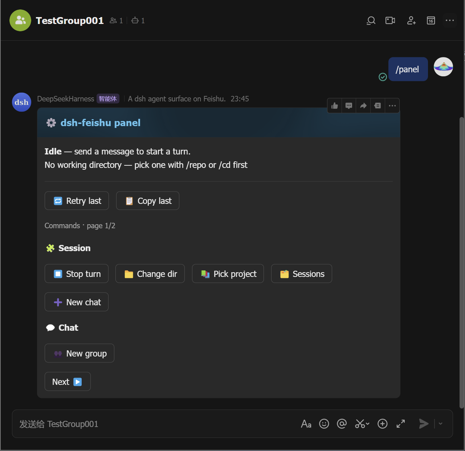Expand the message input box
Screen dimensions: 465x451
click(x=401, y=424)
